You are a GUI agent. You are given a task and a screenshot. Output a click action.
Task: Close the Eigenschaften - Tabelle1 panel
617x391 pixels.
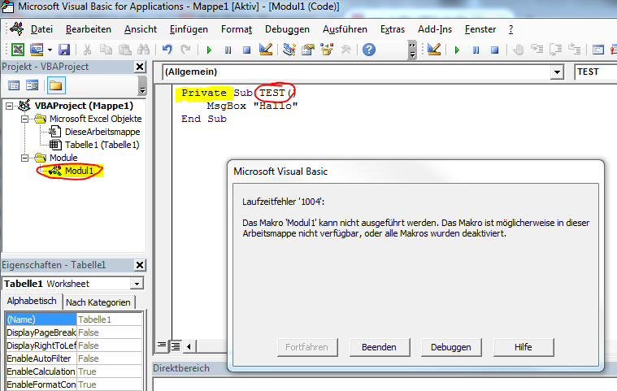(x=140, y=265)
